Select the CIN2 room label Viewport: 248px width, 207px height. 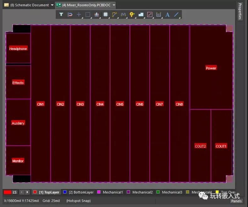click(60, 104)
